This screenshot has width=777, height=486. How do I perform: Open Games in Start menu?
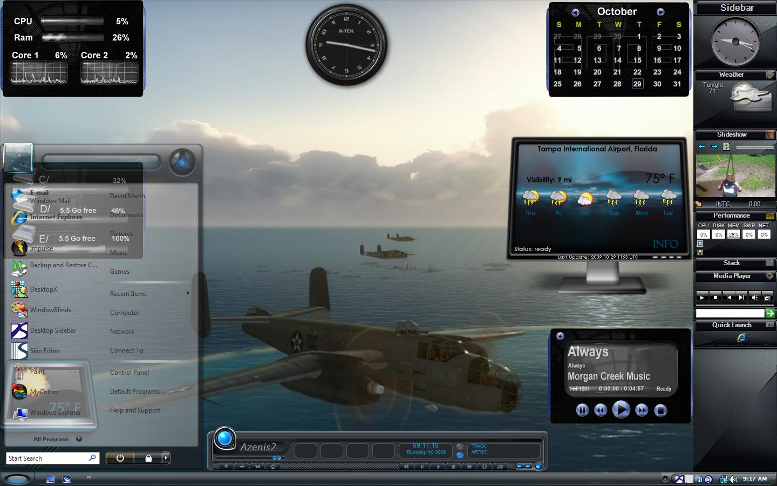pyautogui.click(x=120, y=272)
